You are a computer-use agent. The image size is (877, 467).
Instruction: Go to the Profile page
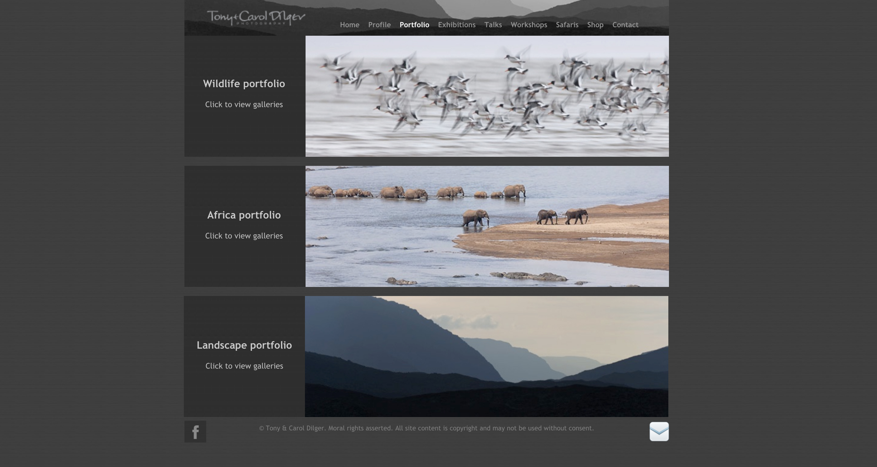pyautogui.click(x=379, y=25)
